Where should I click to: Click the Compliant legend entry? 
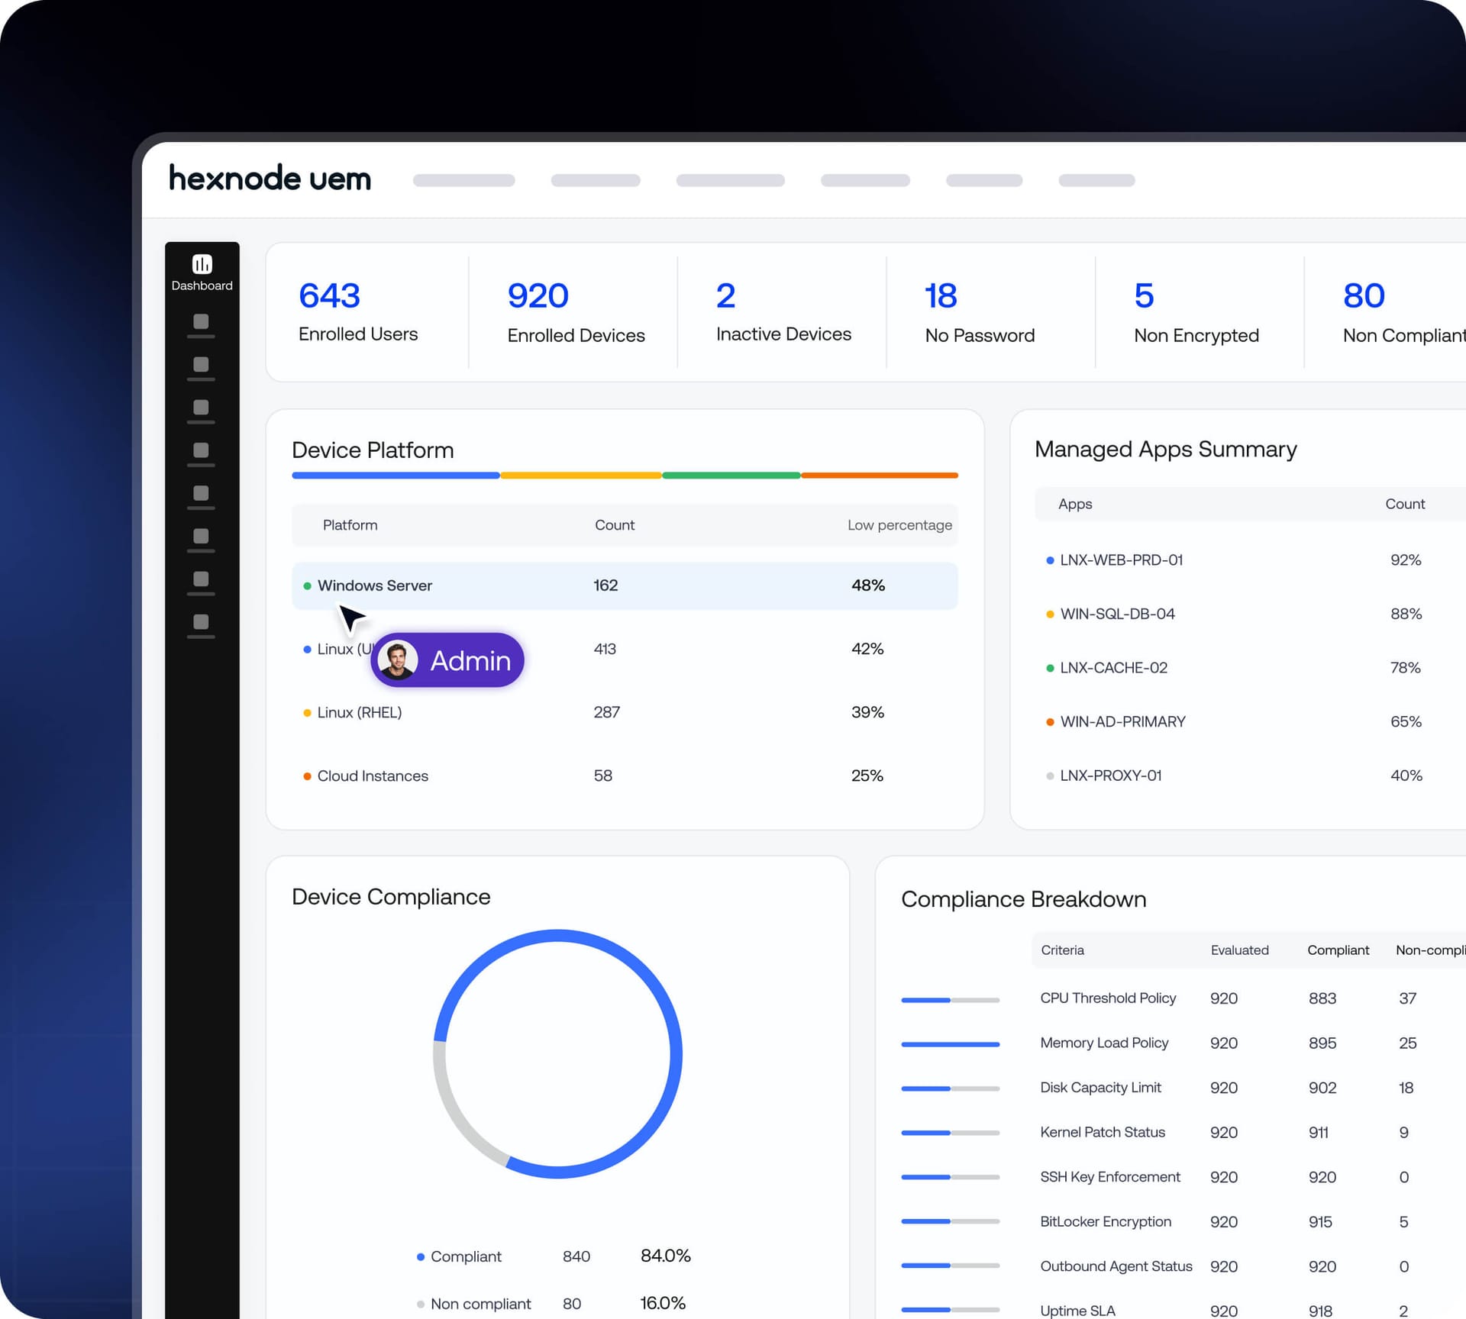coord(554,1256)
